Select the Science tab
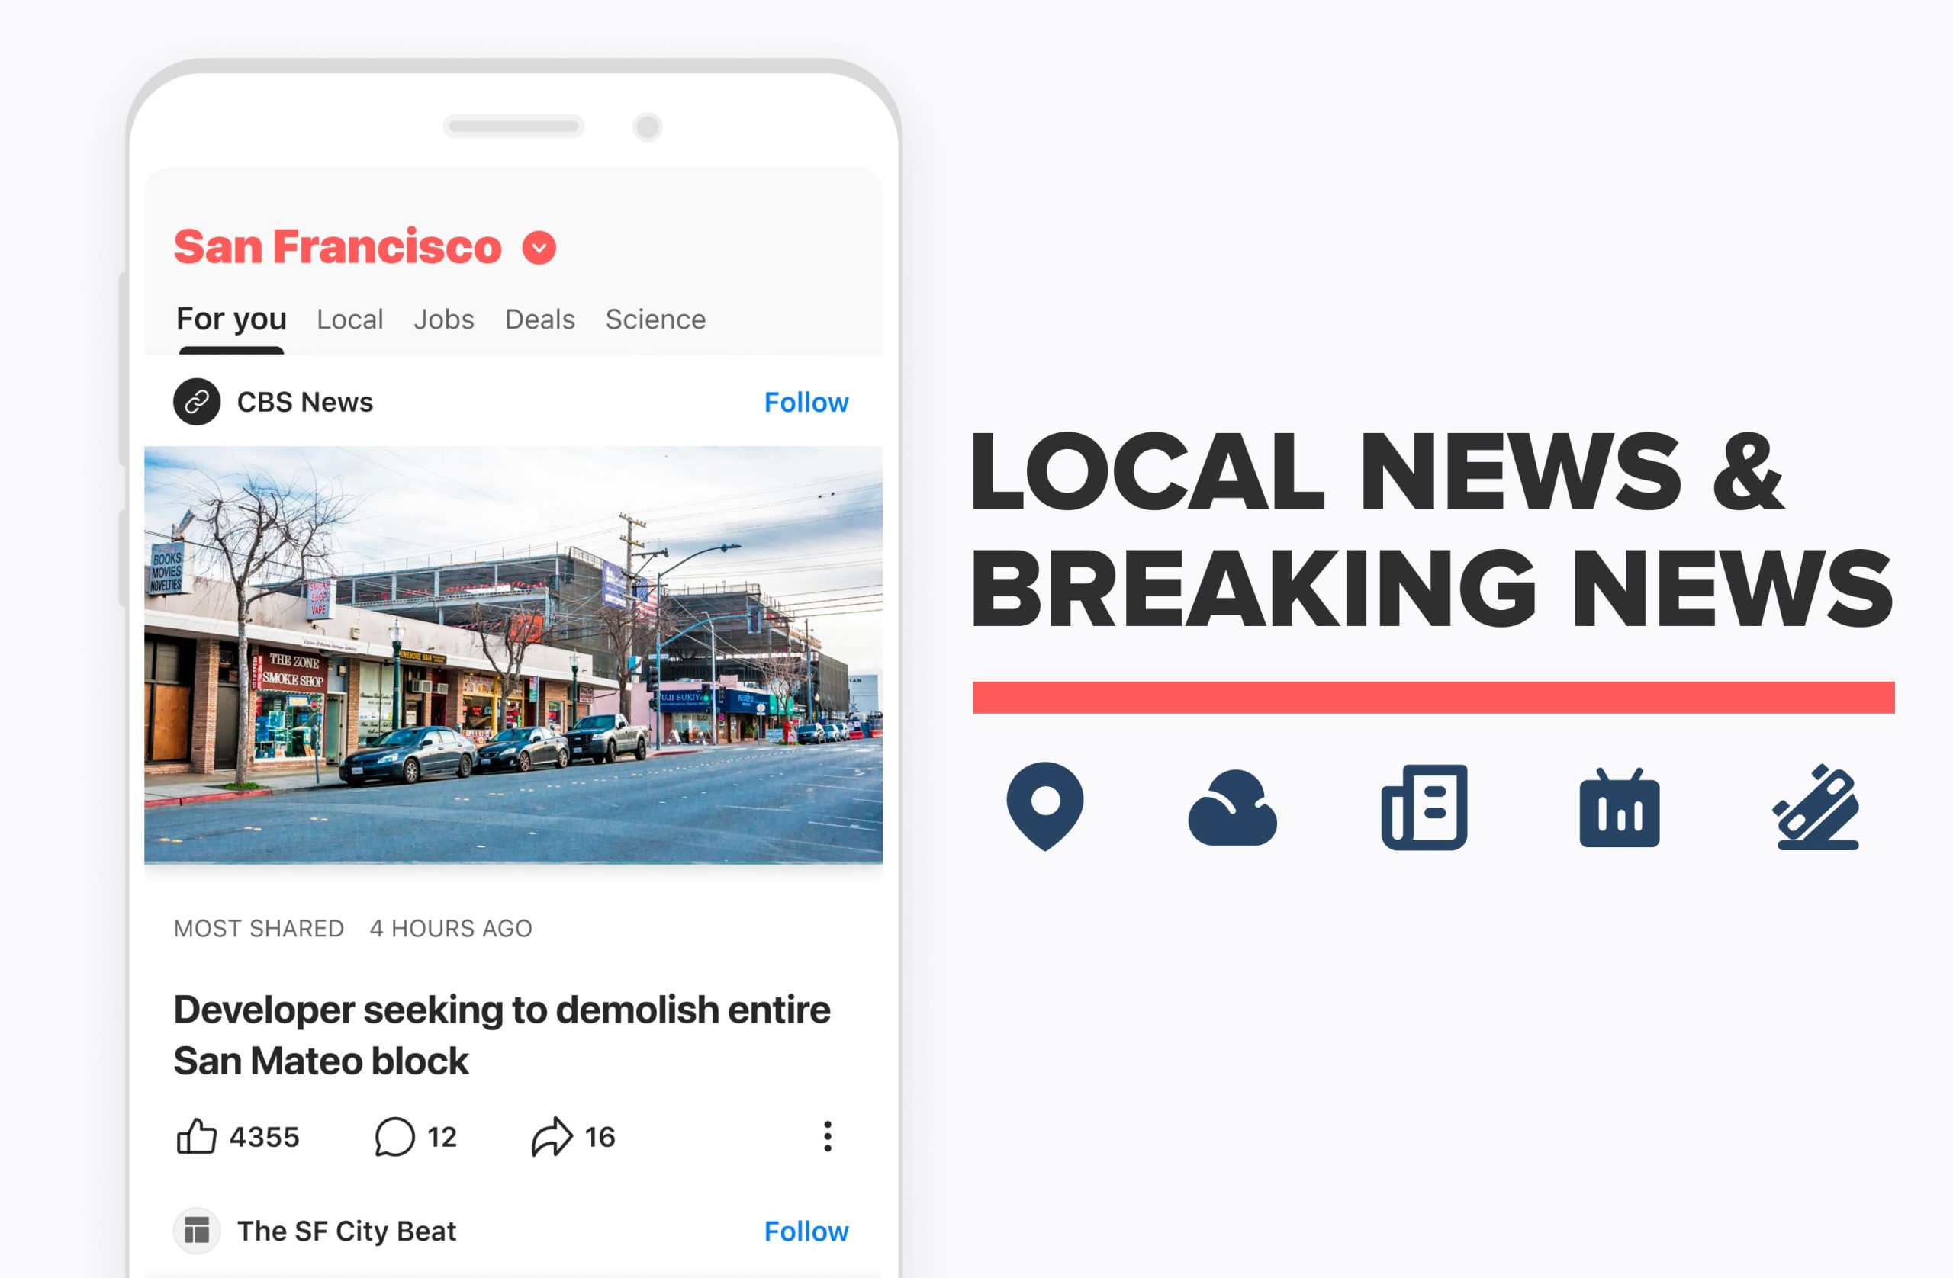Viewport: 1953px width, 1278px height. coord(655,319)
